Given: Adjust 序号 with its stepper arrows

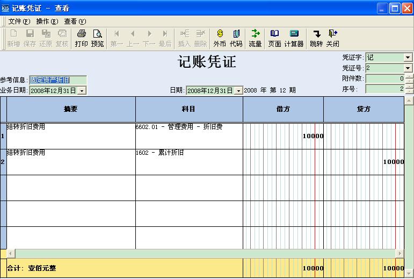Looking at the screenshot, I should point(409,89).
